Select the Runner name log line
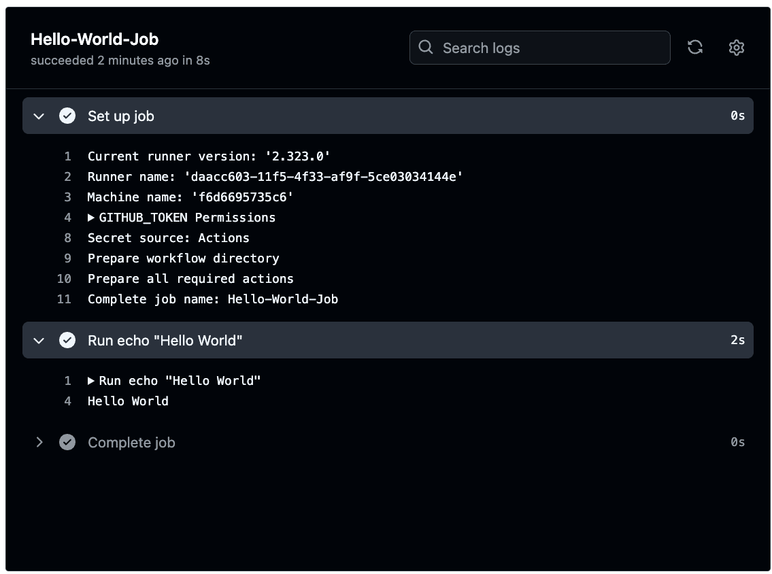Viewport: 772px width, 574px height. 275,177
